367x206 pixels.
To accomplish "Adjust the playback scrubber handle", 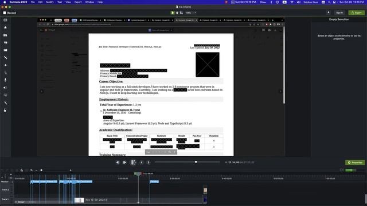I will (x=196, y=162).
